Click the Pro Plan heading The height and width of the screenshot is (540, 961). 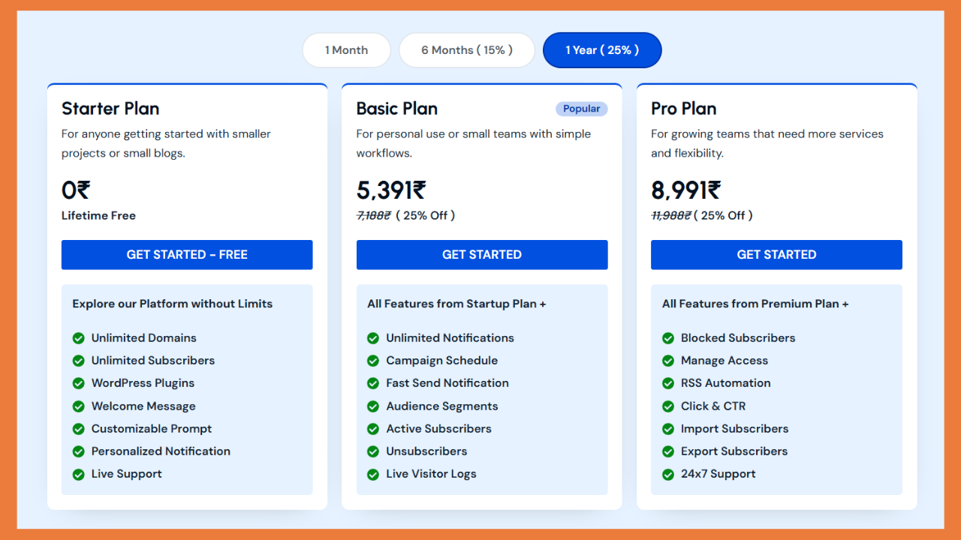(683, 109)
